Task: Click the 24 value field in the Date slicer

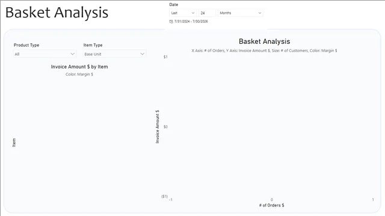Action: 207,13
